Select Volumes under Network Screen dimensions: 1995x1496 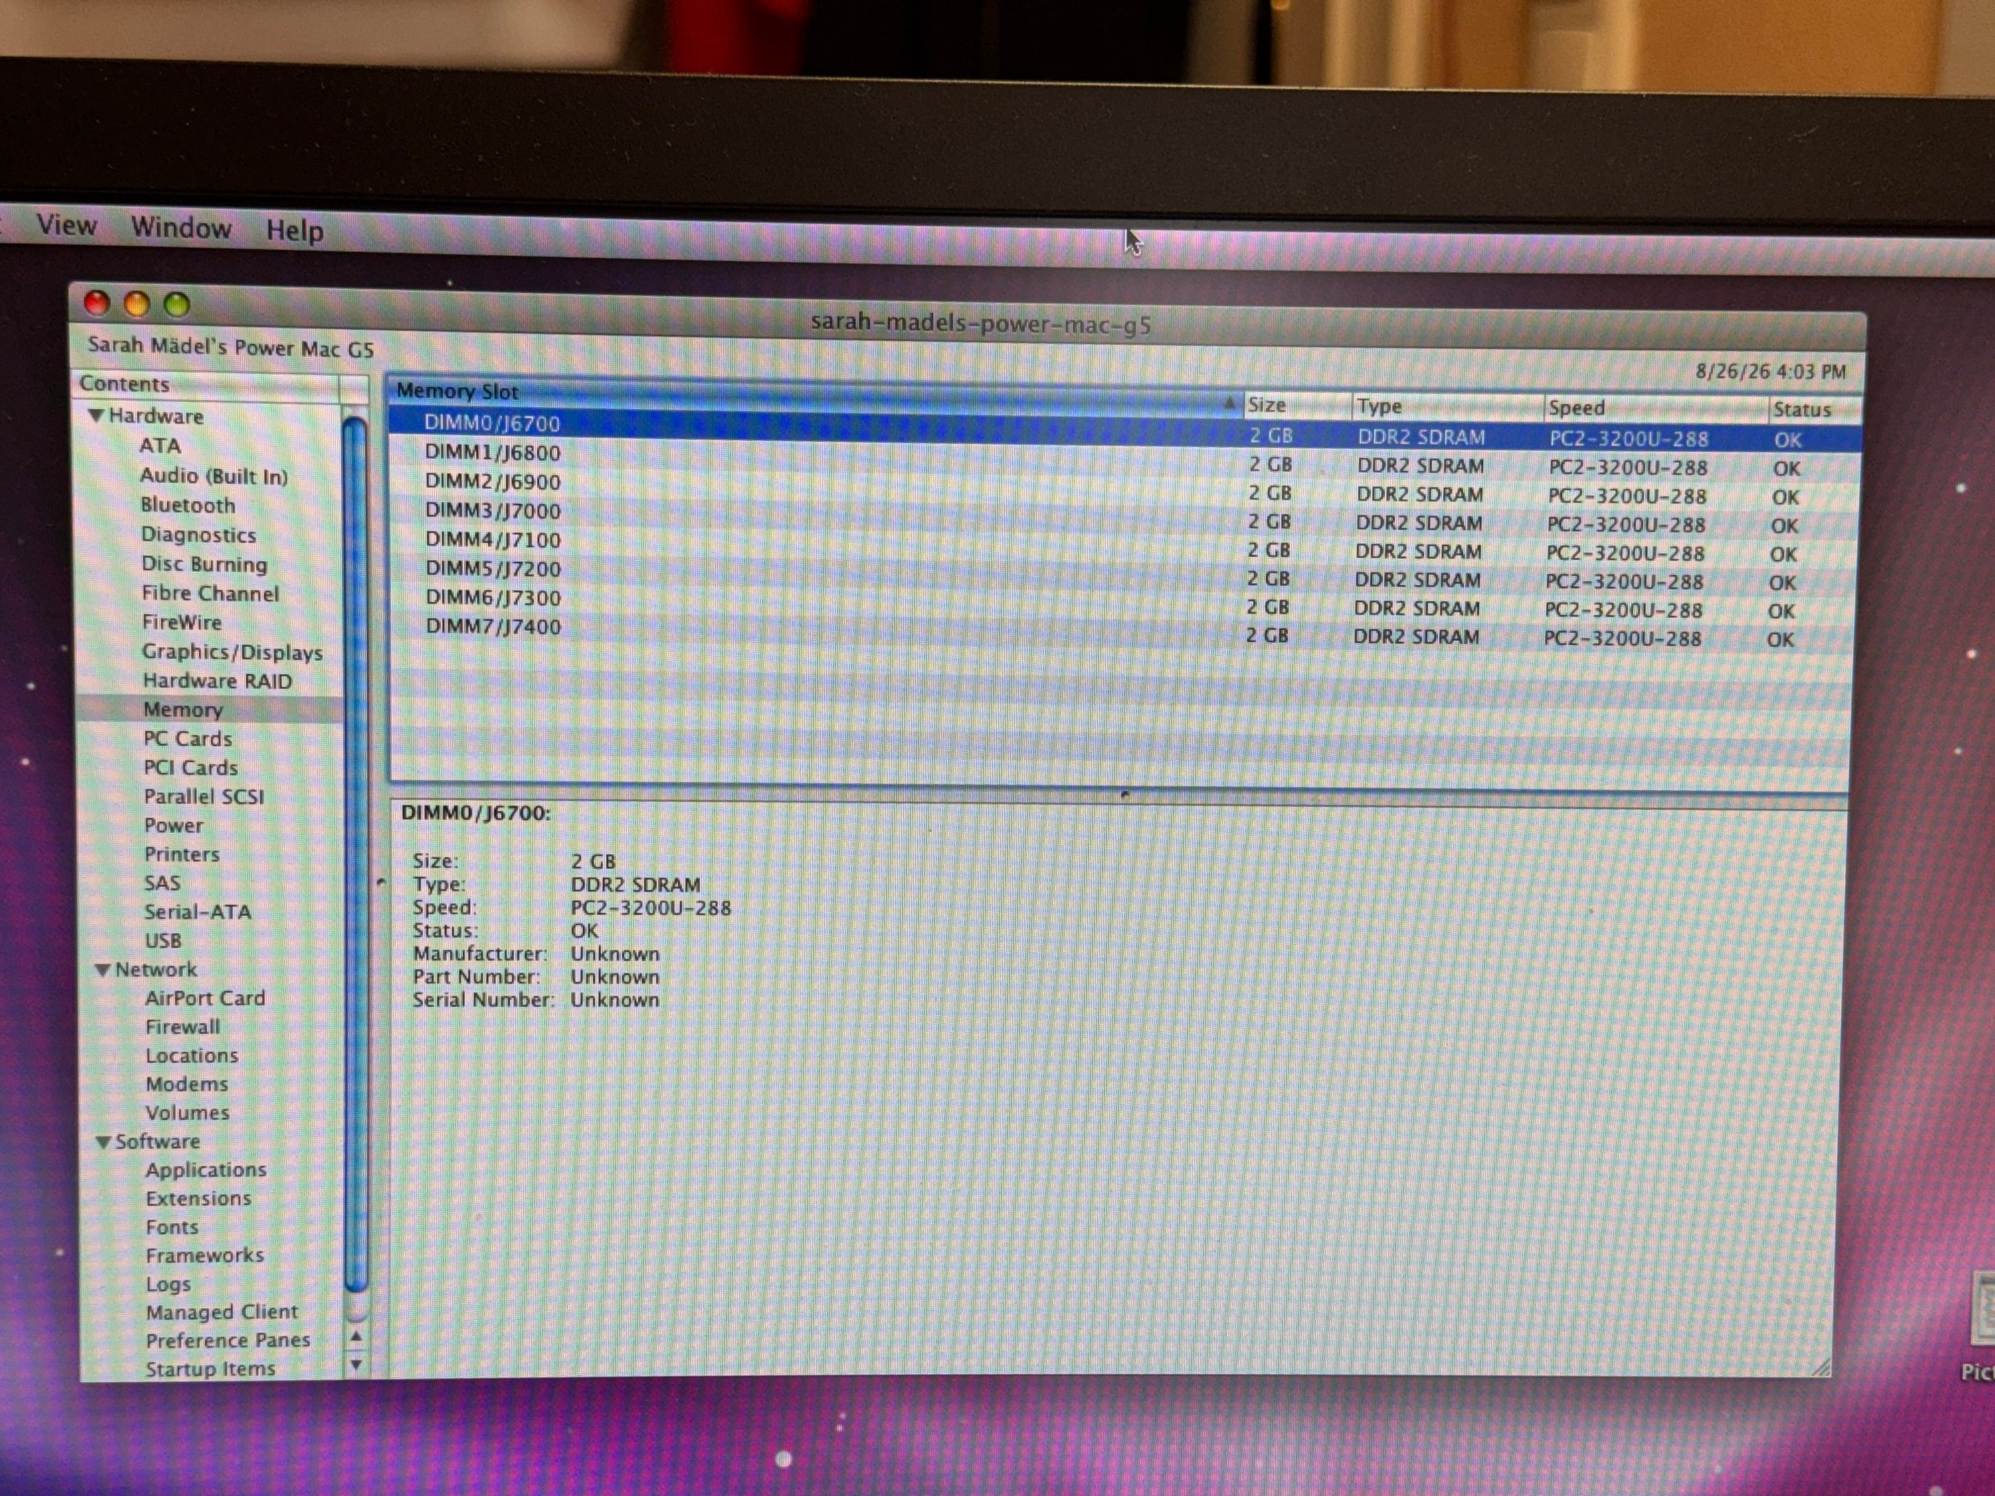pyautogui.click(x=188, y=1113)
